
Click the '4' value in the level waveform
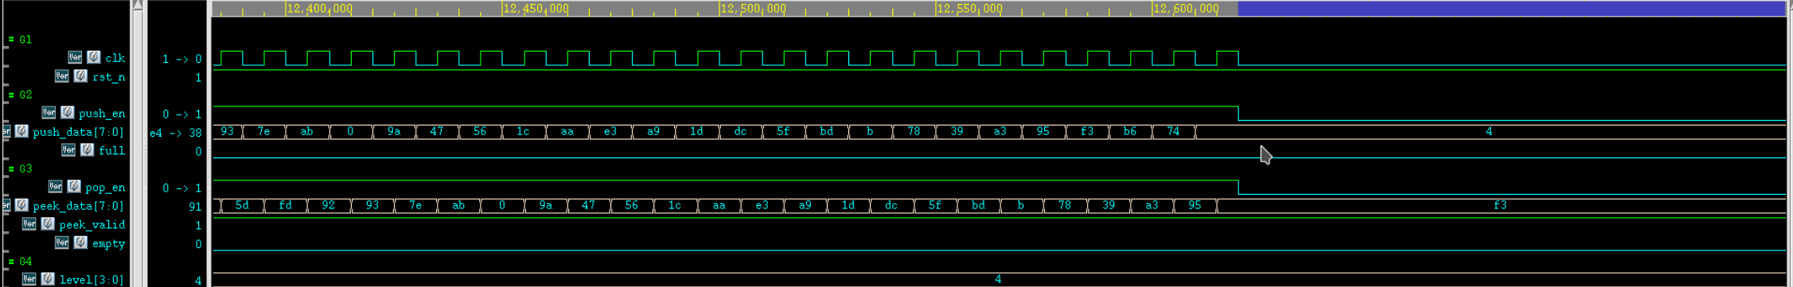(998, 279)
